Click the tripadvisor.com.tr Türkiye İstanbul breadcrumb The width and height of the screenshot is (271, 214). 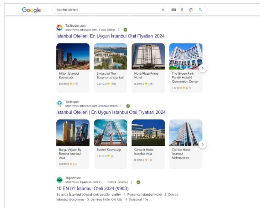point(96,182)
